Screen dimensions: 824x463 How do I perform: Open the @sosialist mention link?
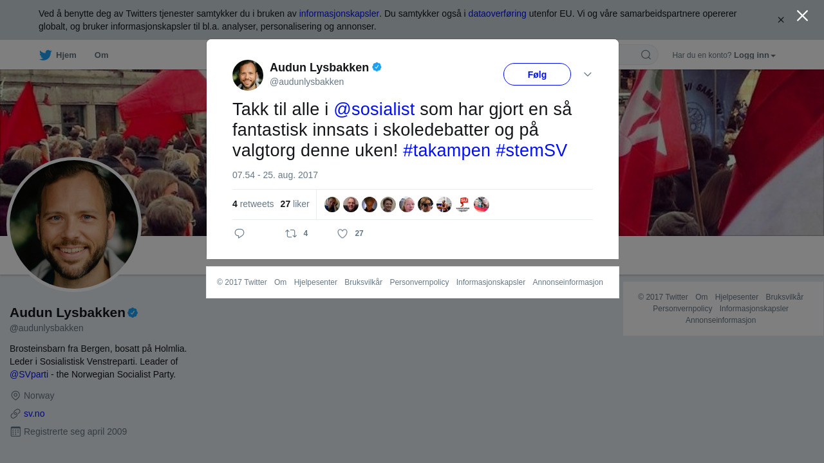pos(374,109)
